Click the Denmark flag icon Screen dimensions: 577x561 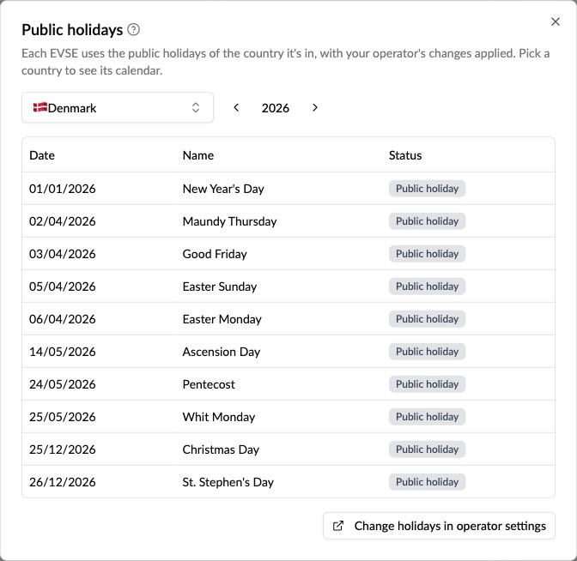[x=40, y=107]
